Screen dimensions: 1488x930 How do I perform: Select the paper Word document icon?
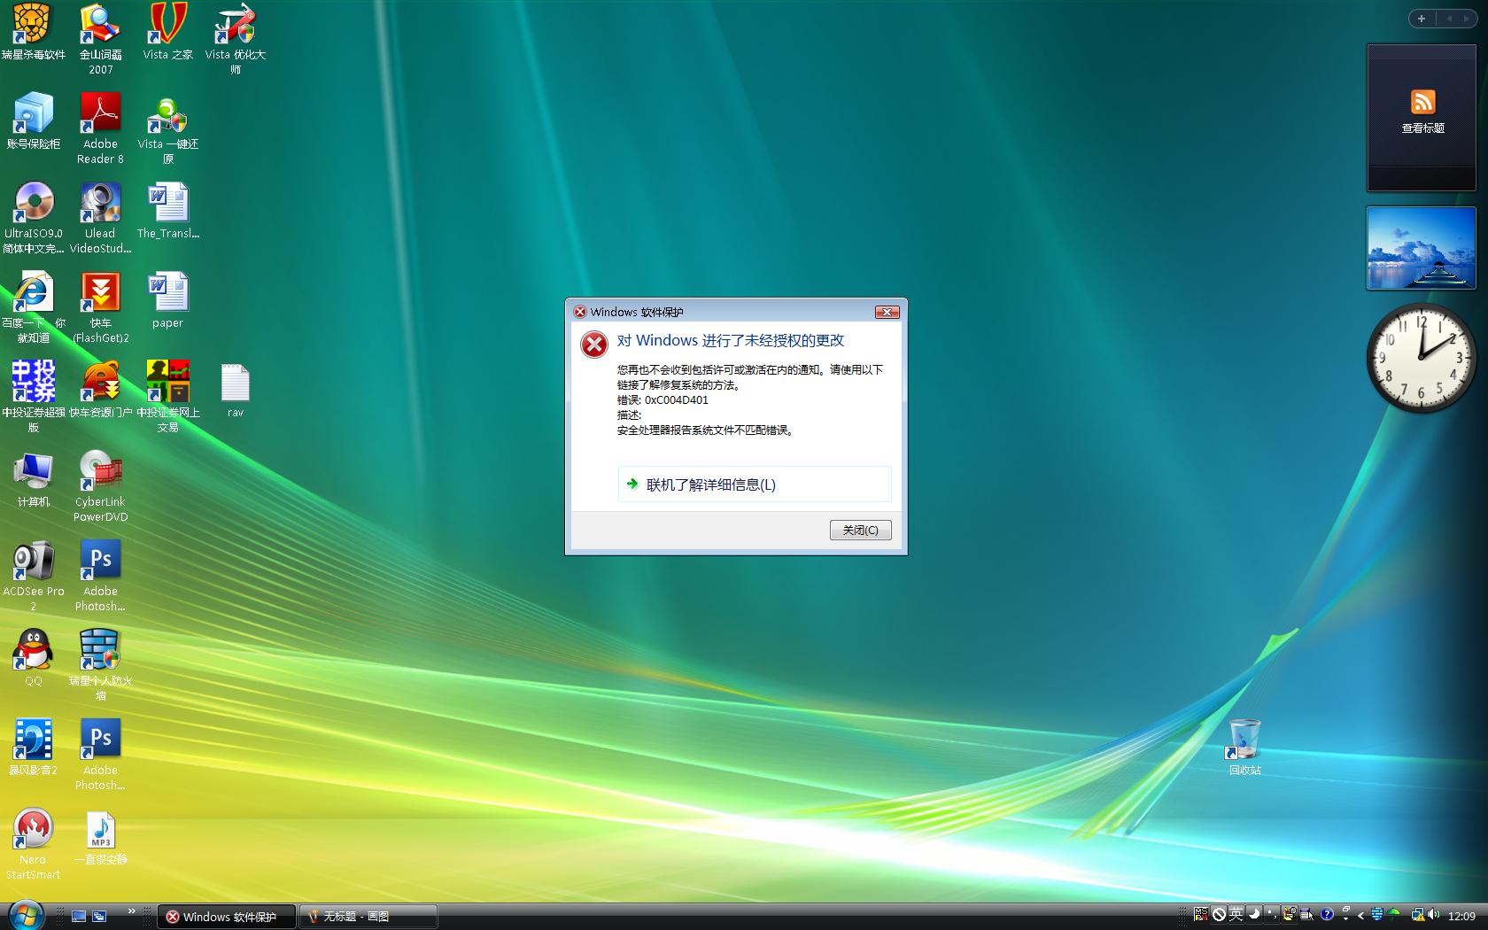(167, 300)
